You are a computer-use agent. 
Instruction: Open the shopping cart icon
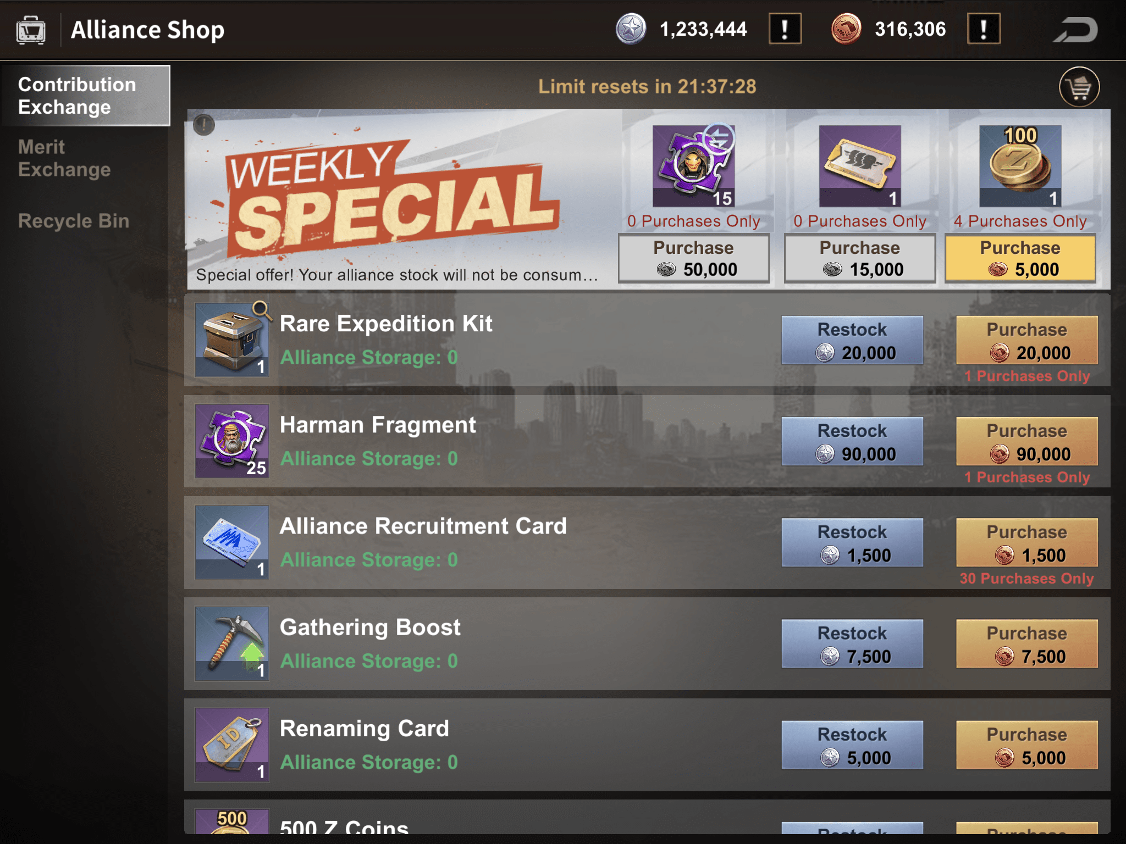pos(1079,87)
